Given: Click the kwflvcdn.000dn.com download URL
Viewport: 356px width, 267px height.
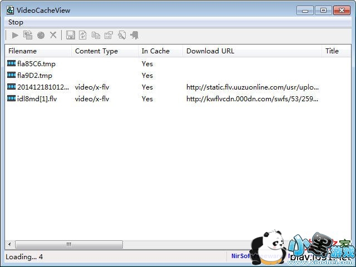Looking at the screenshot, I should click(x=252, y=99).
